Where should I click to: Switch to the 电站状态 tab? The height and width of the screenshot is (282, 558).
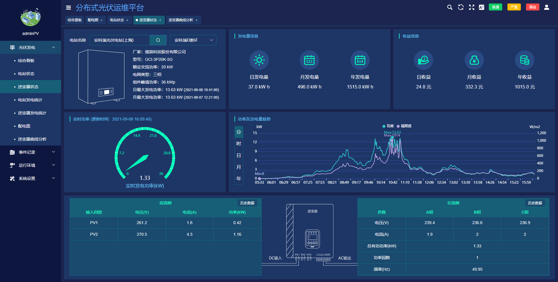point(117,20)
